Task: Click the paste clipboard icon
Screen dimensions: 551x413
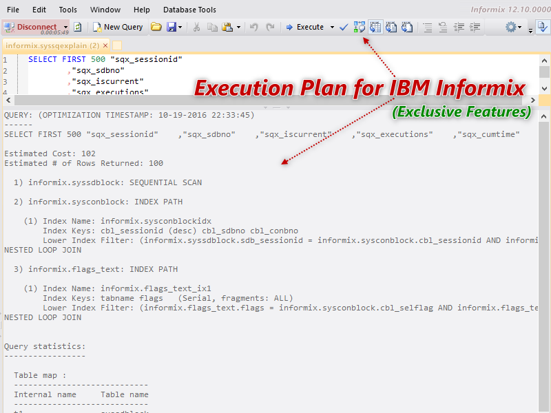Action: (x=228, y=27)
